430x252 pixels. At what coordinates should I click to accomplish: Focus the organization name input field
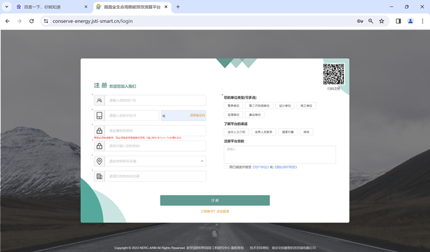tap(155, 176)
